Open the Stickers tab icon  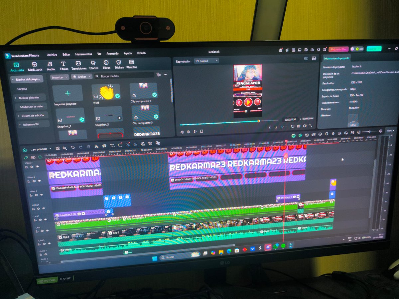(118, 62)
